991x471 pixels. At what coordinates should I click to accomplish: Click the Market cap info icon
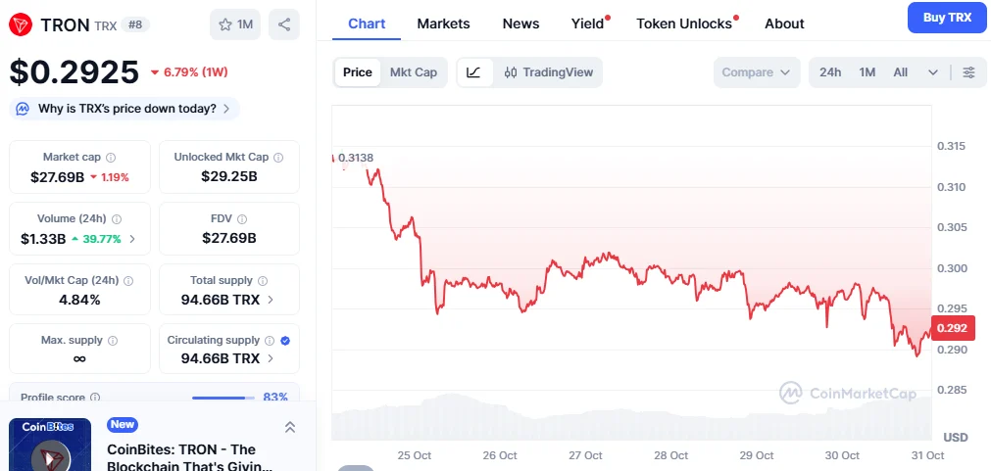(111, 158)
